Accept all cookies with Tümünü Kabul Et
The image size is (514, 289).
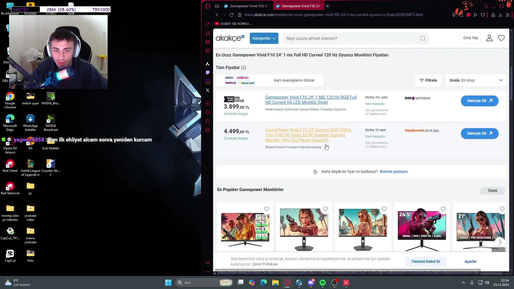point(426,261)
